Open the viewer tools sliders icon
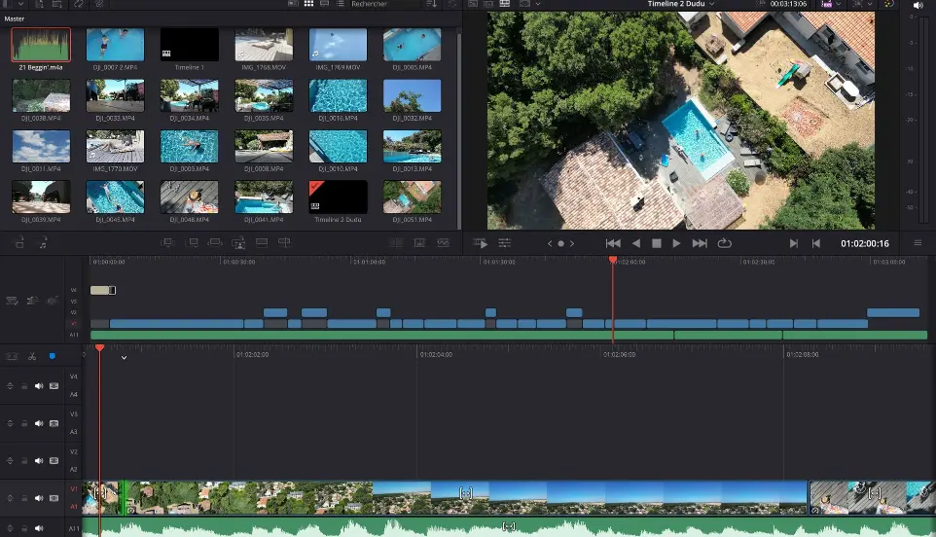This screenshot has height=537, width=936. coord(505,243)
